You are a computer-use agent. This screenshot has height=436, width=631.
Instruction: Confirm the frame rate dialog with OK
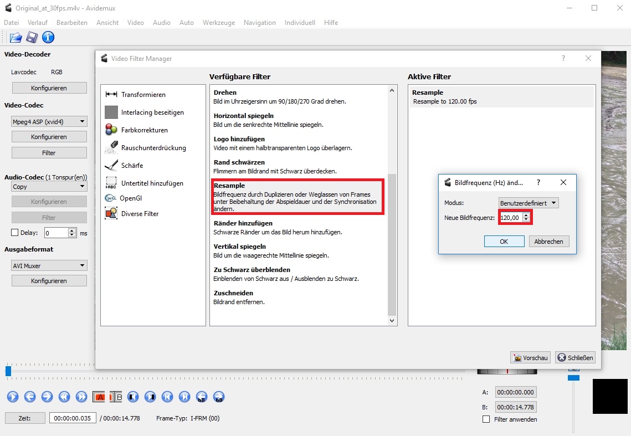[504, 242]
